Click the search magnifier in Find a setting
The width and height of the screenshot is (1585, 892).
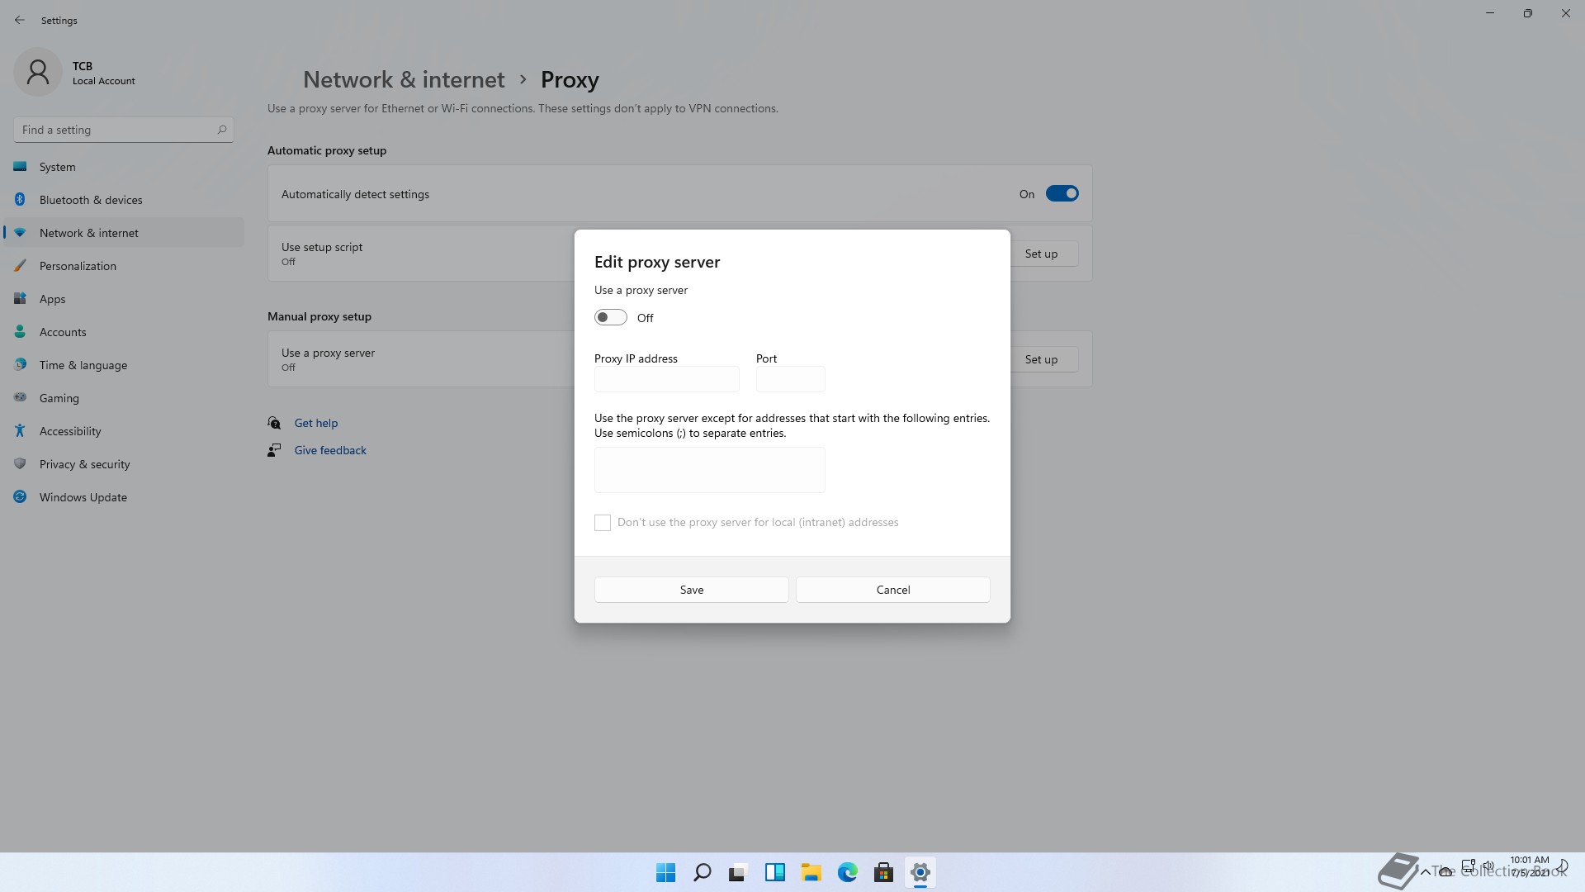click(221, 130)
